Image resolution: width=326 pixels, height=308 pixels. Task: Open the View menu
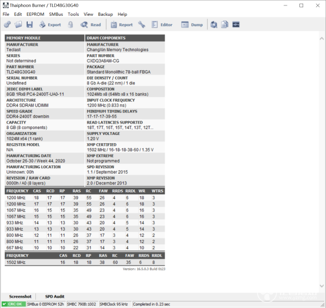point(89,14)
